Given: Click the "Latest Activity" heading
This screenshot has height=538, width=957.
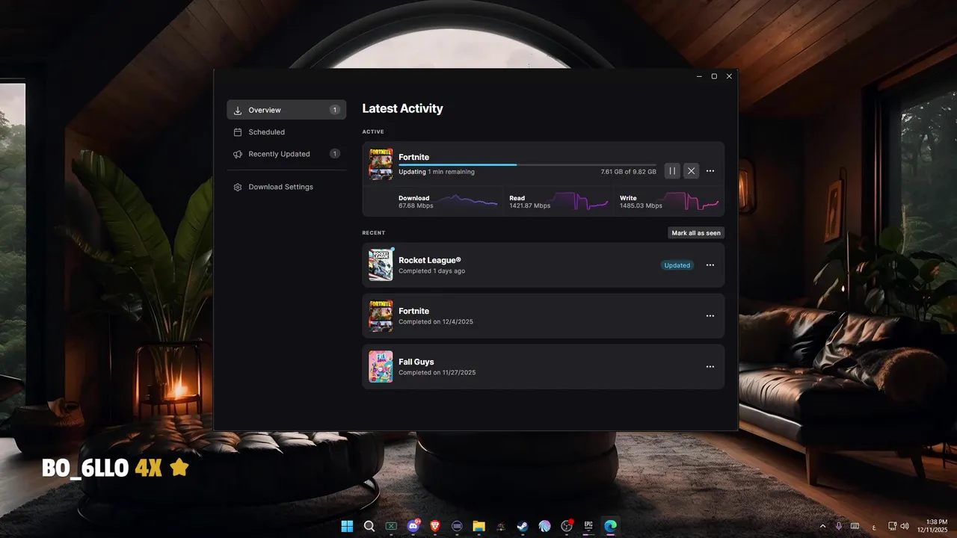Looking at the screenshot, I should pyautogui.click(x=402, y=108).
